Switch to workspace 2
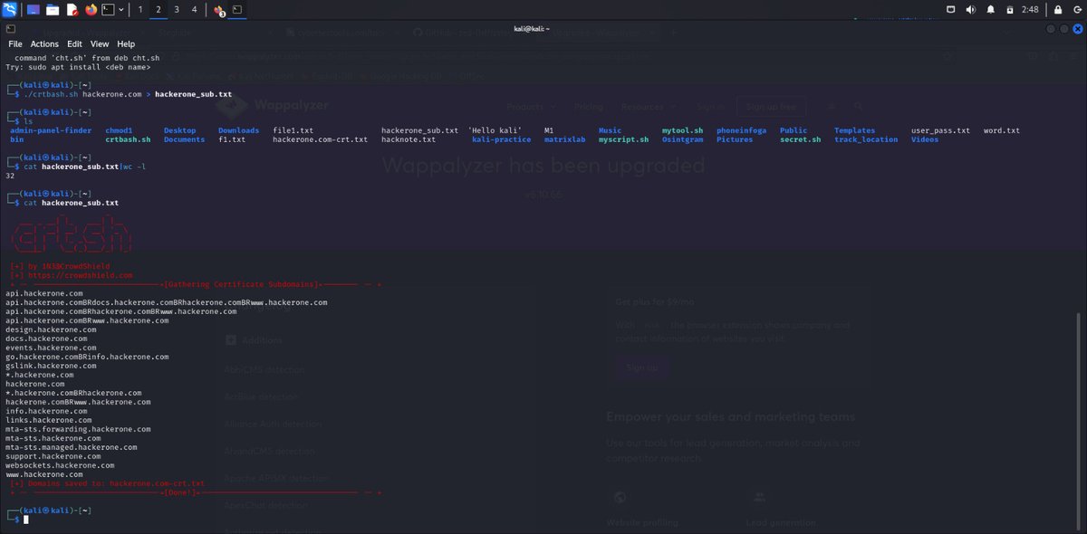The width and height of the screenshot is (1087, 534). coord(159,10)
